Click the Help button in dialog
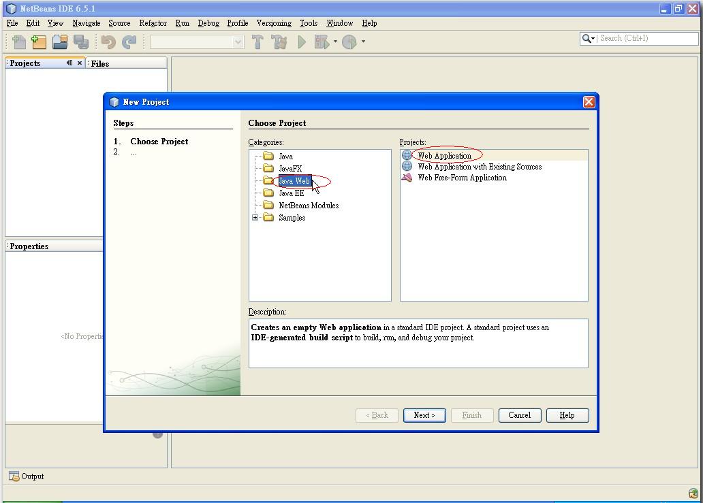703x503 pixels. click(567, 415)
